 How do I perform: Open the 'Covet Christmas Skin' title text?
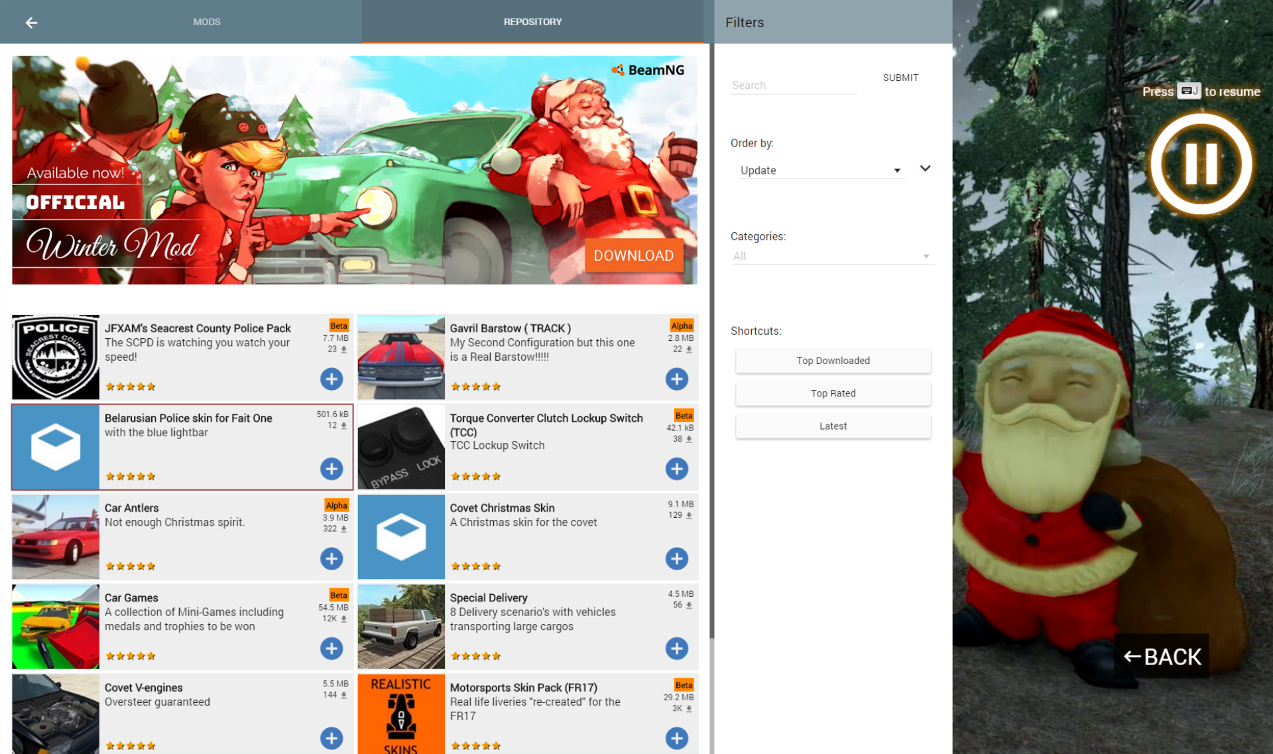click(x=502, y=508)
